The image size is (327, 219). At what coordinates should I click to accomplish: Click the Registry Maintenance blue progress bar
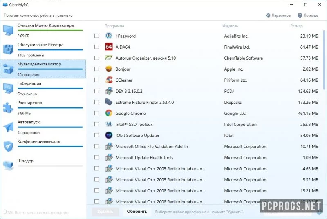[50, 50]
